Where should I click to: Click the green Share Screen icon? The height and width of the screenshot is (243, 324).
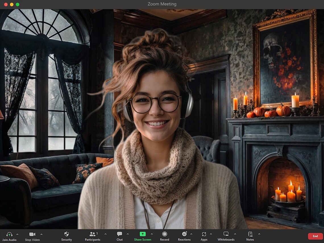(x=143, y=234)
